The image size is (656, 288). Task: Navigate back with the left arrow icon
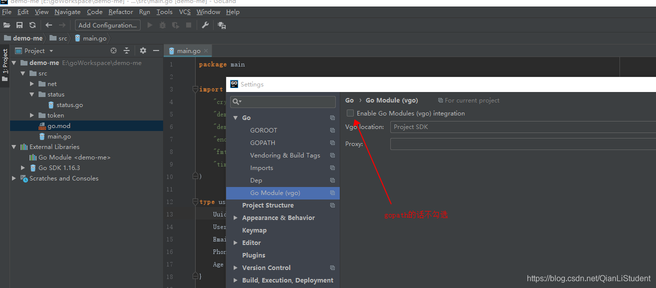(49, 25)
